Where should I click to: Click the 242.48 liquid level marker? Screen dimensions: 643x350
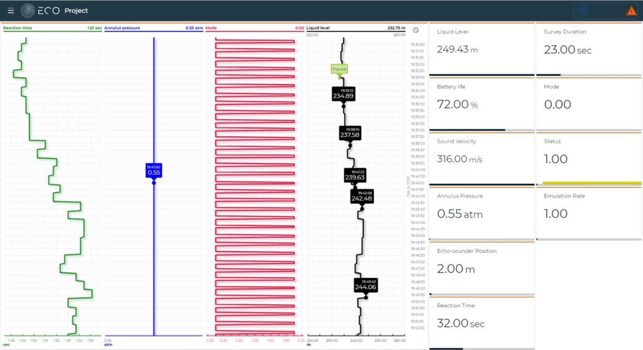tap(361, 197)
